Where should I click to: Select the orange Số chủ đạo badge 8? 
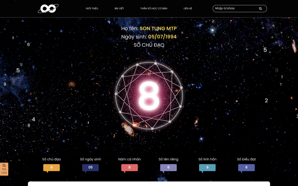(x=51, y=167)
